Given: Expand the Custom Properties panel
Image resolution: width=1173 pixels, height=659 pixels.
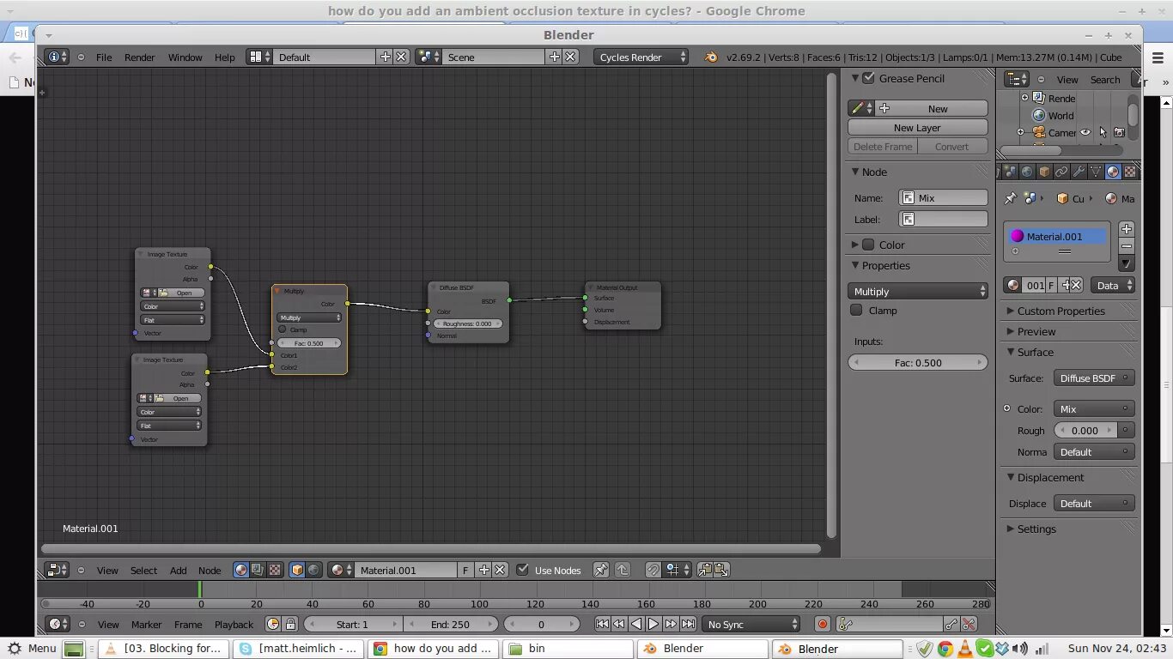Looking at the screenshot, I should click(x=1010, y=311).
